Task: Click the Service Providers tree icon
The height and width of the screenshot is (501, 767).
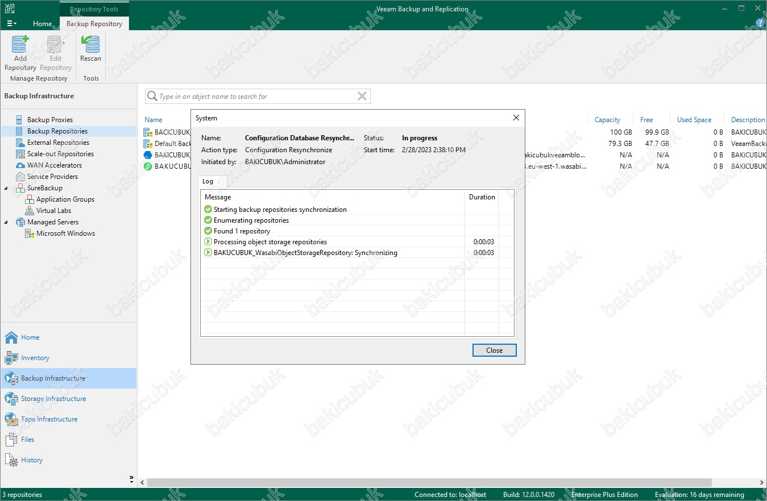Action: [x=21, y=177]
